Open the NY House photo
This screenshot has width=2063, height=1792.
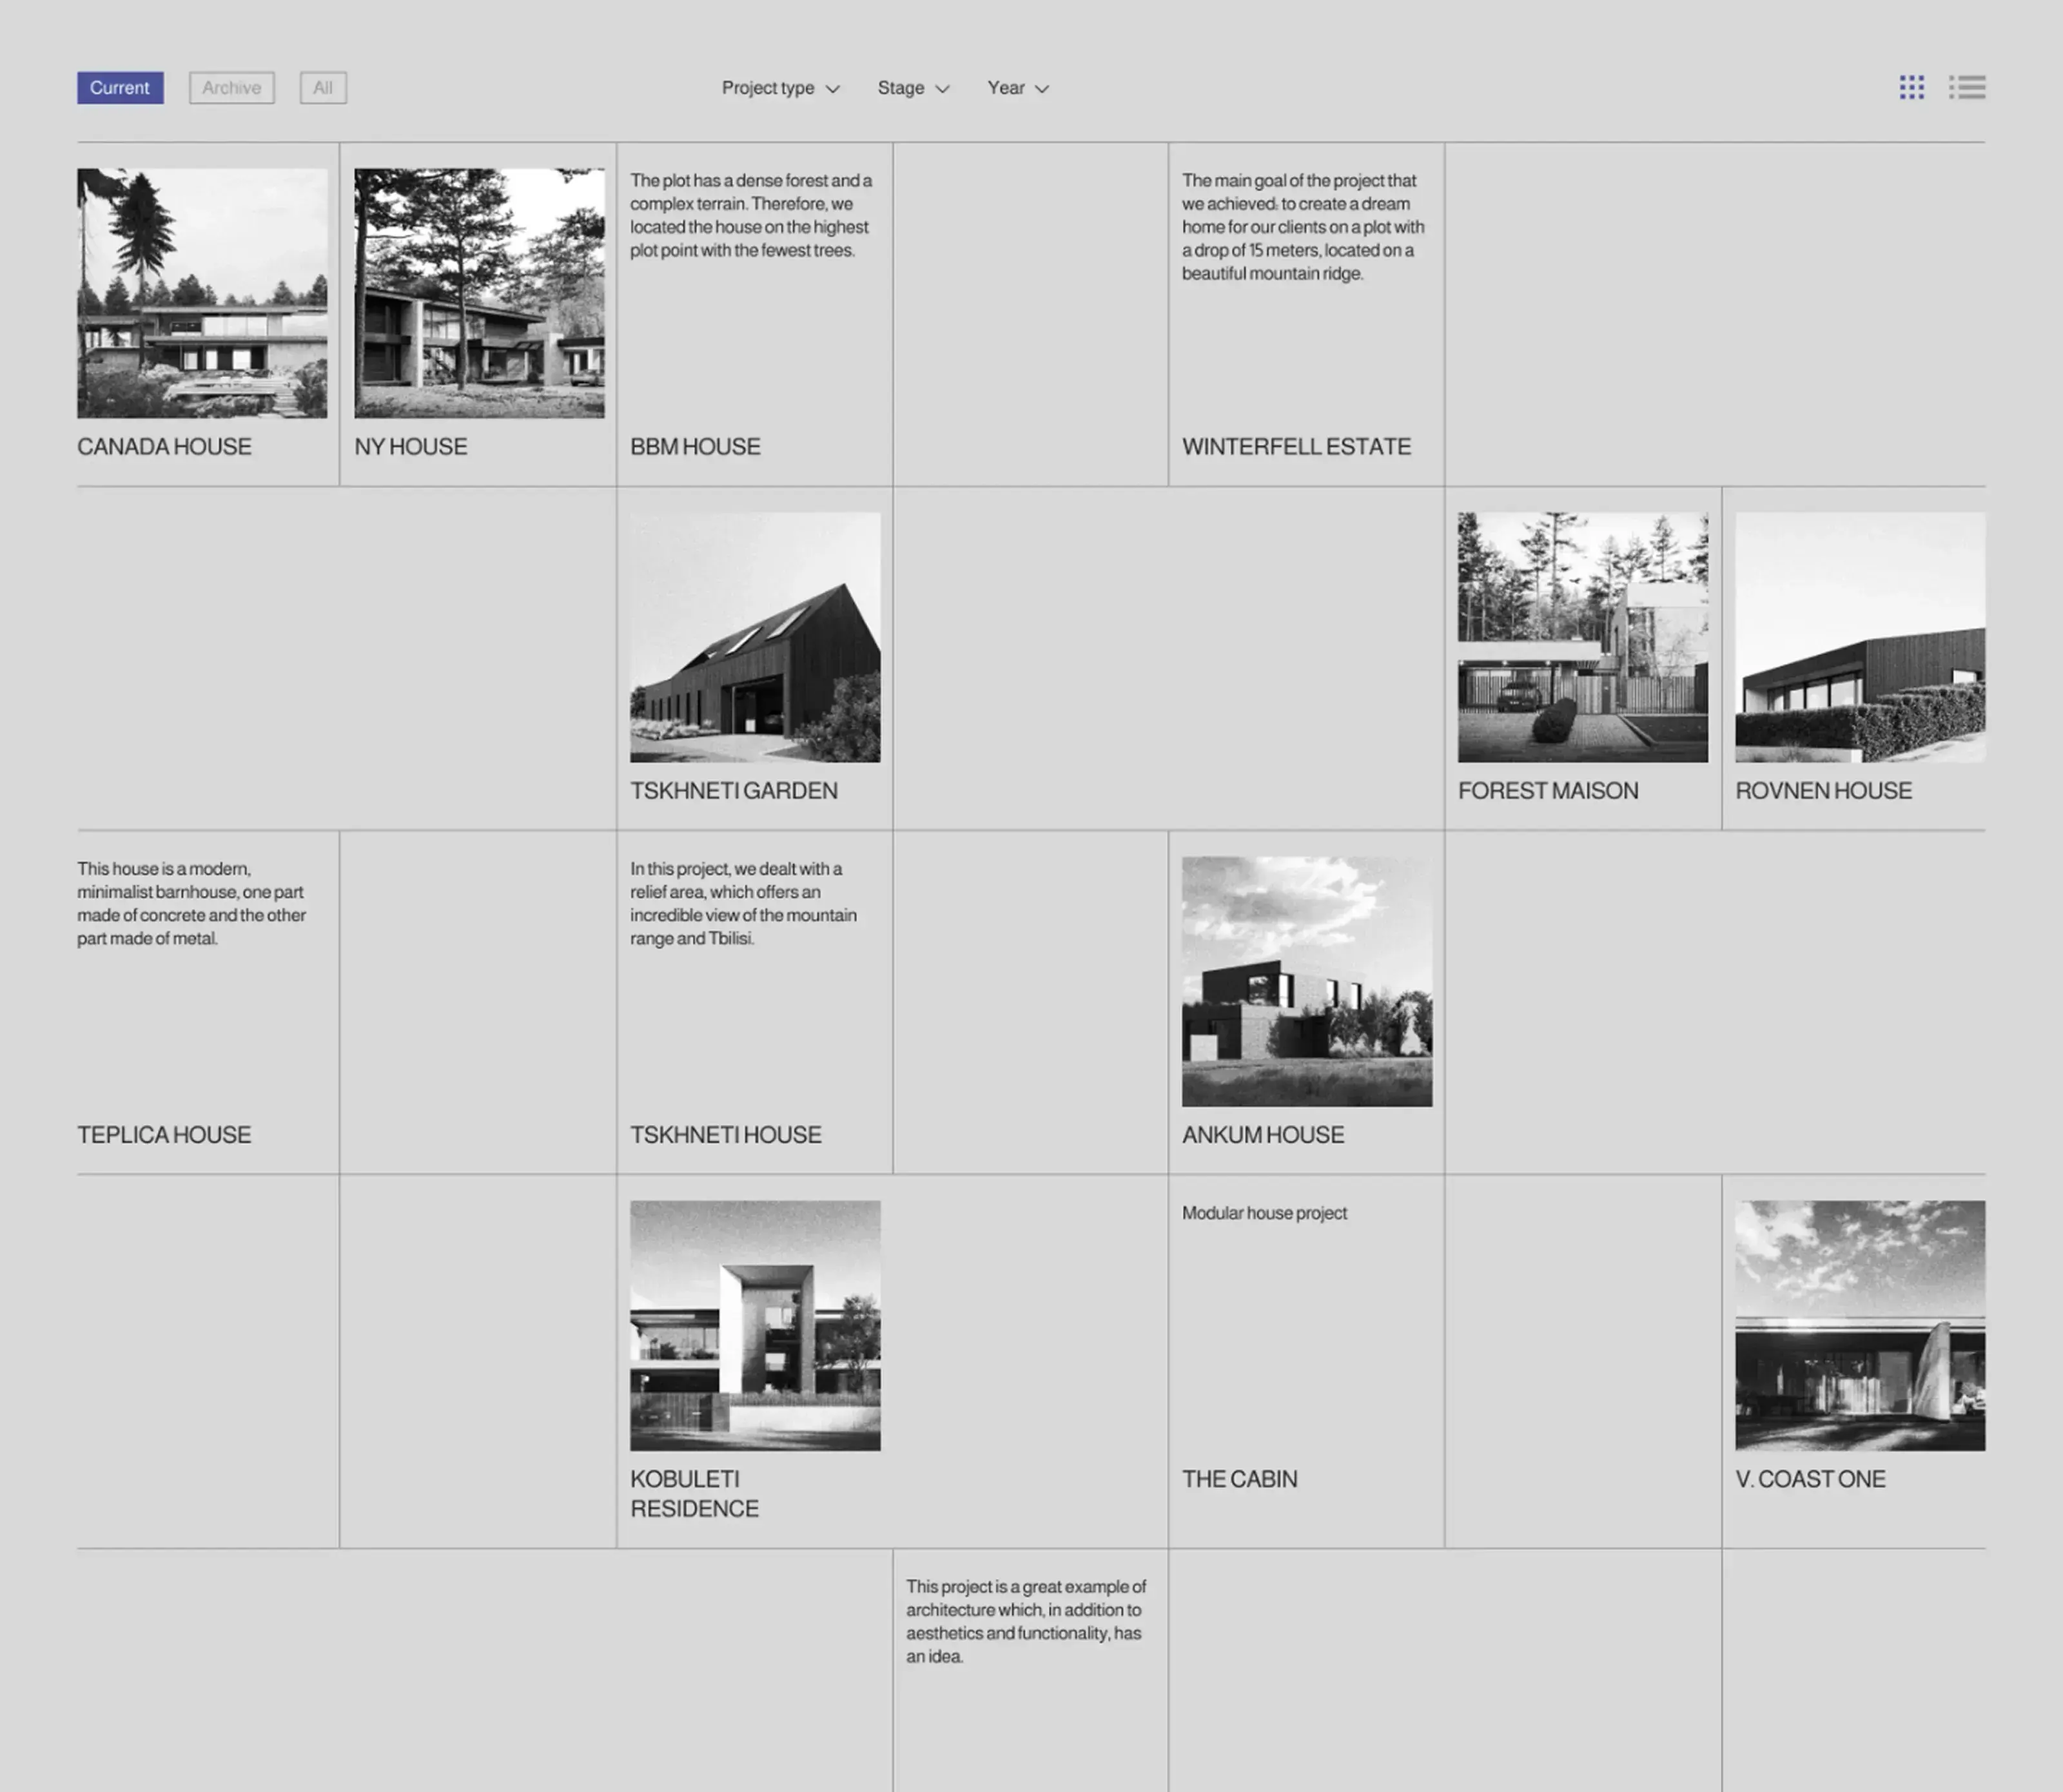coord(479,293)
